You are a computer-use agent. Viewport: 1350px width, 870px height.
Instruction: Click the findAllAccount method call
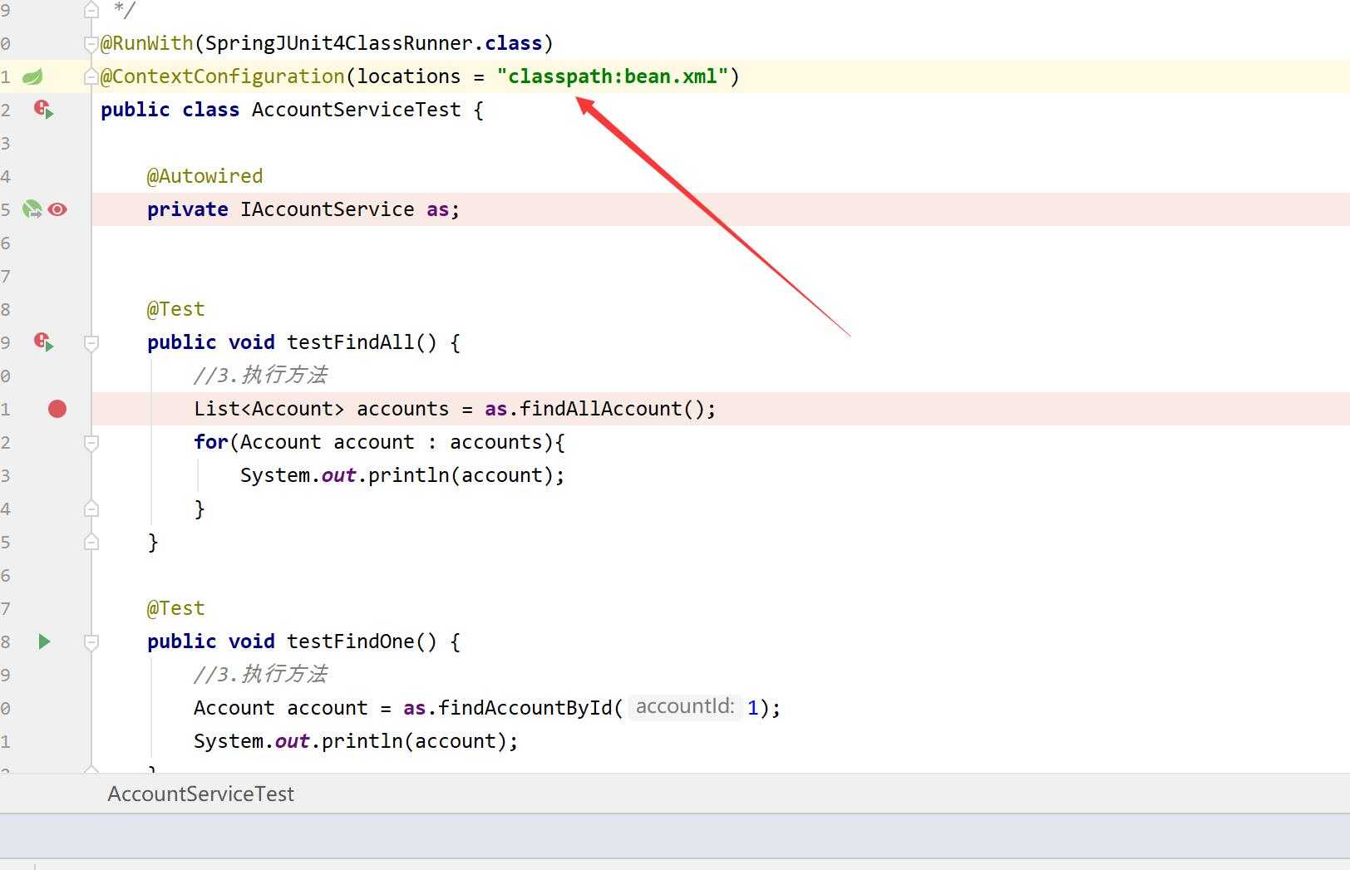601,409
